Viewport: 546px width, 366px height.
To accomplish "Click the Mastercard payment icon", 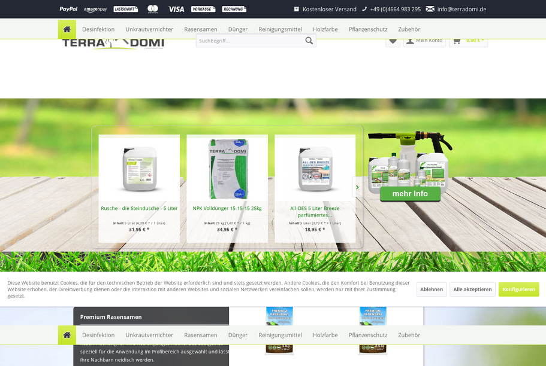I will (152, 9).
